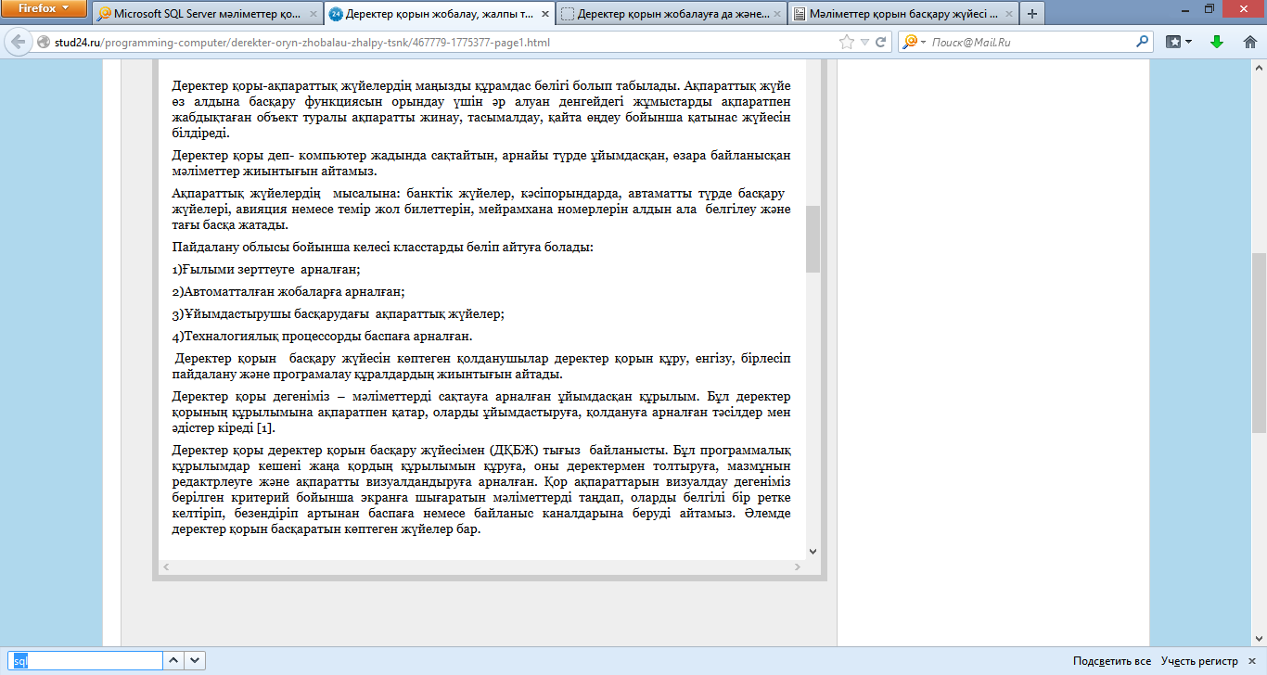Screen dimensions: 1267x675
Task: Minimize the Firefox window
Action: [1184, 8]
